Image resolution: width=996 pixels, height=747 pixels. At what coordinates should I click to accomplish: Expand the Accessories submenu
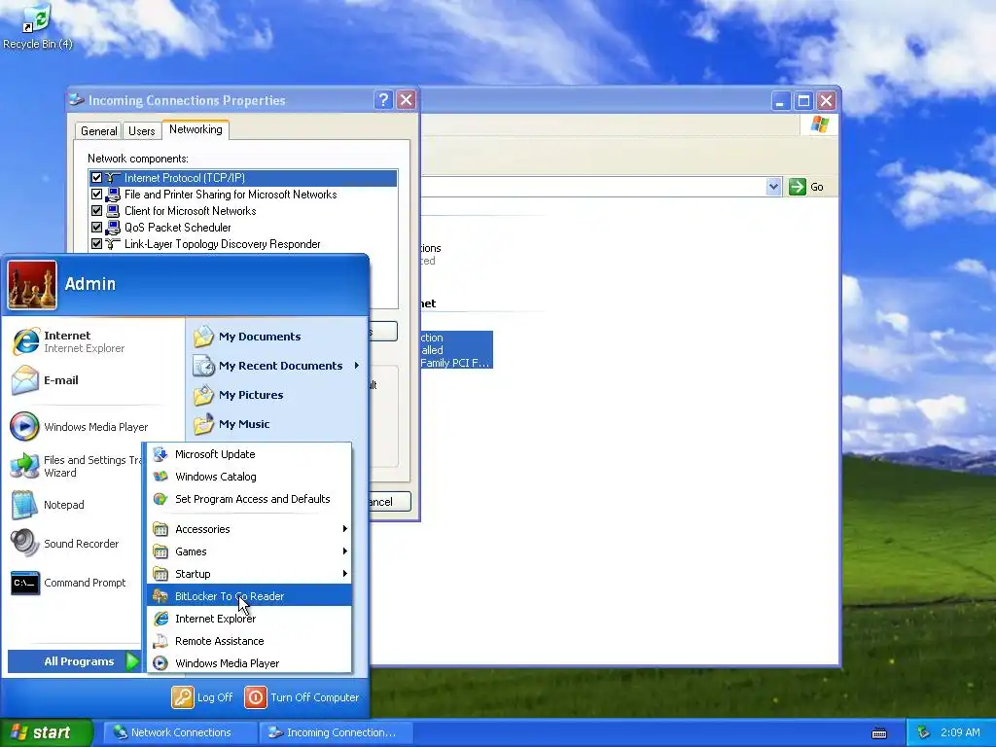249,529
